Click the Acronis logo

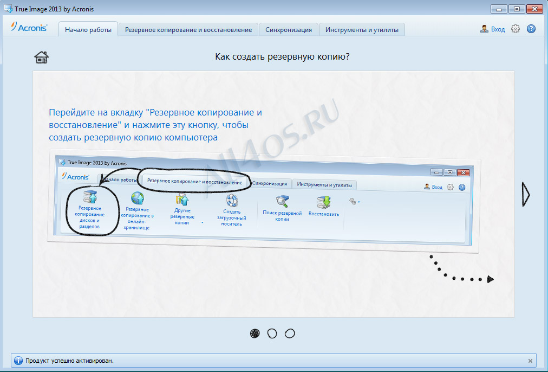(29, 27)
